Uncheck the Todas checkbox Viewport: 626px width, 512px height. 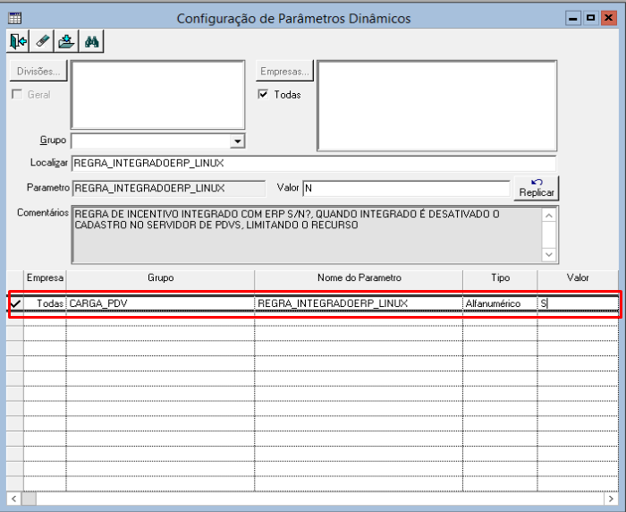[x=263, y=94]
